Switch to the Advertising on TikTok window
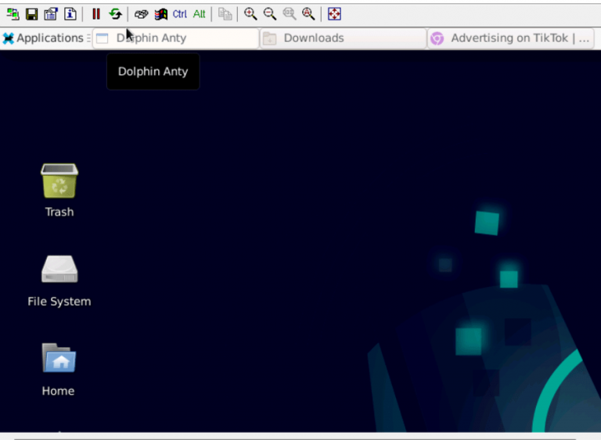The width and height of the screenshot is (601, 440). (512, 38)
